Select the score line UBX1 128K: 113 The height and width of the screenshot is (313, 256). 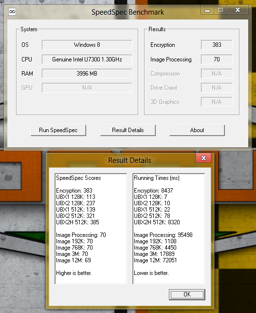[75, 197]
